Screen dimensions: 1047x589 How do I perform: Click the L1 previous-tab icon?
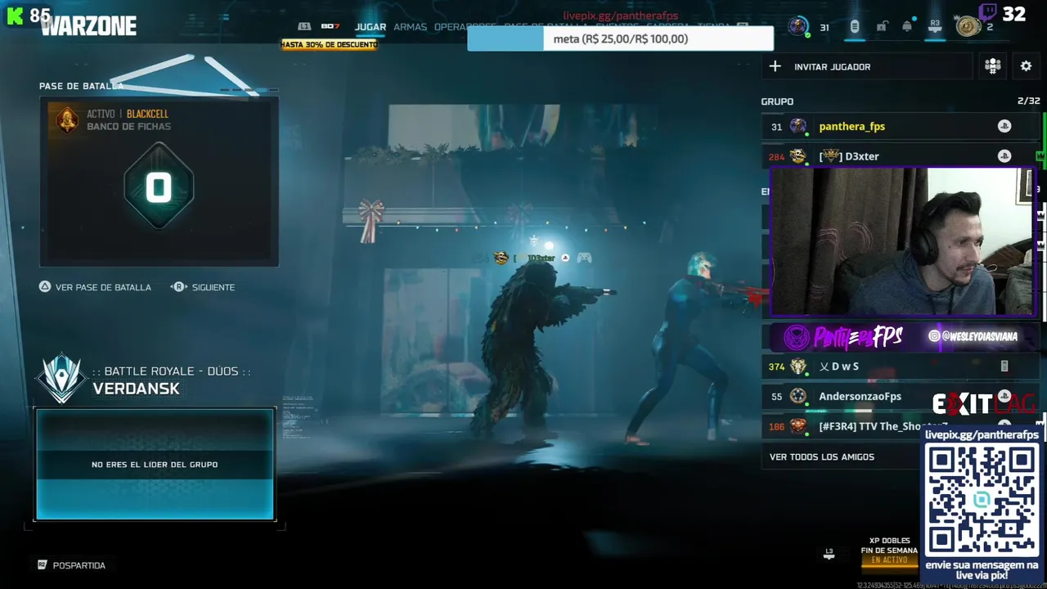click(304, 27)
